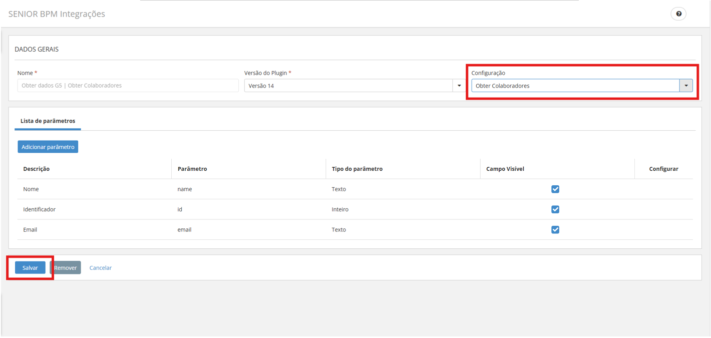Click the Versão 14 field
Screen dimensions: 711x338
point(348,86)
